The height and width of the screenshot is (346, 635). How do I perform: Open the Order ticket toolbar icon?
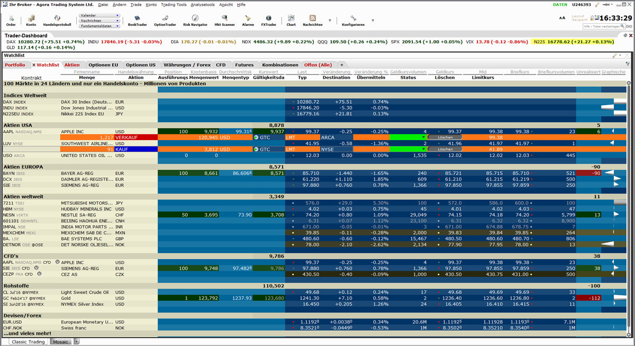(x=11, y=20)
